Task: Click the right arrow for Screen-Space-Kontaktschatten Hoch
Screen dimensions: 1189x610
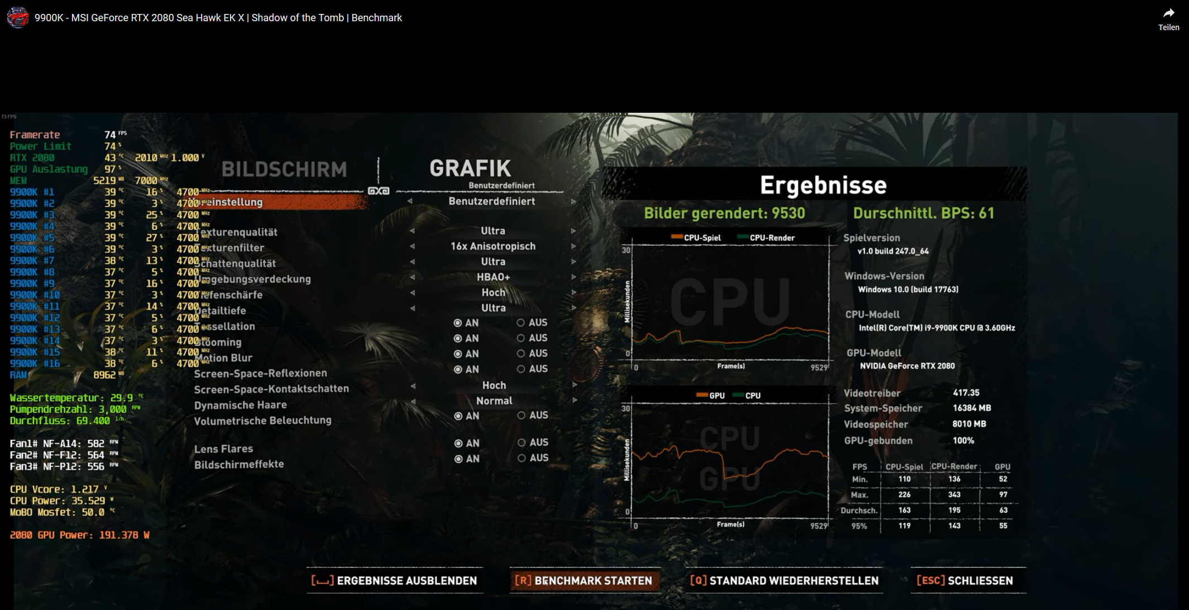Action: (x=574, y=385)
